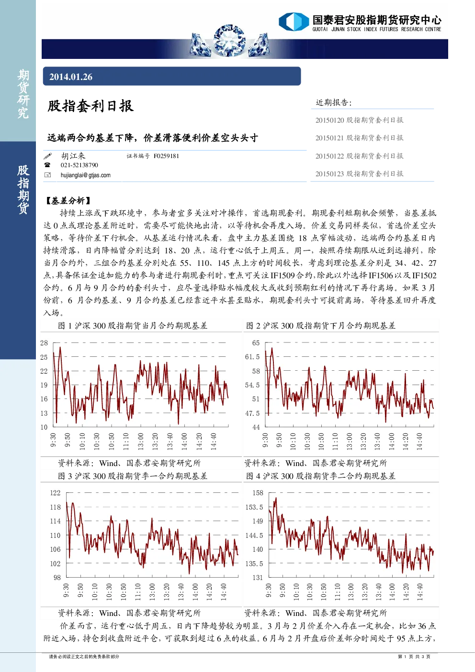Click the telephone icon
Screen dimensions: 475x672
point(47,165)
